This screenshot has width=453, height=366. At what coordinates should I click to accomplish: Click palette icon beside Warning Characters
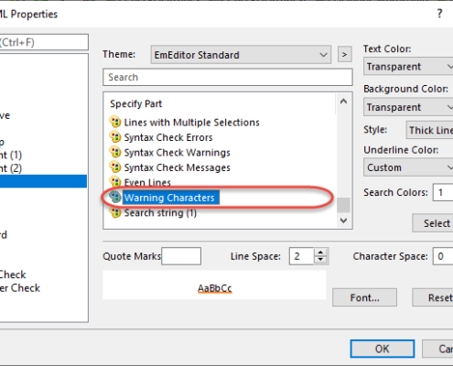[x=115, y=198]
